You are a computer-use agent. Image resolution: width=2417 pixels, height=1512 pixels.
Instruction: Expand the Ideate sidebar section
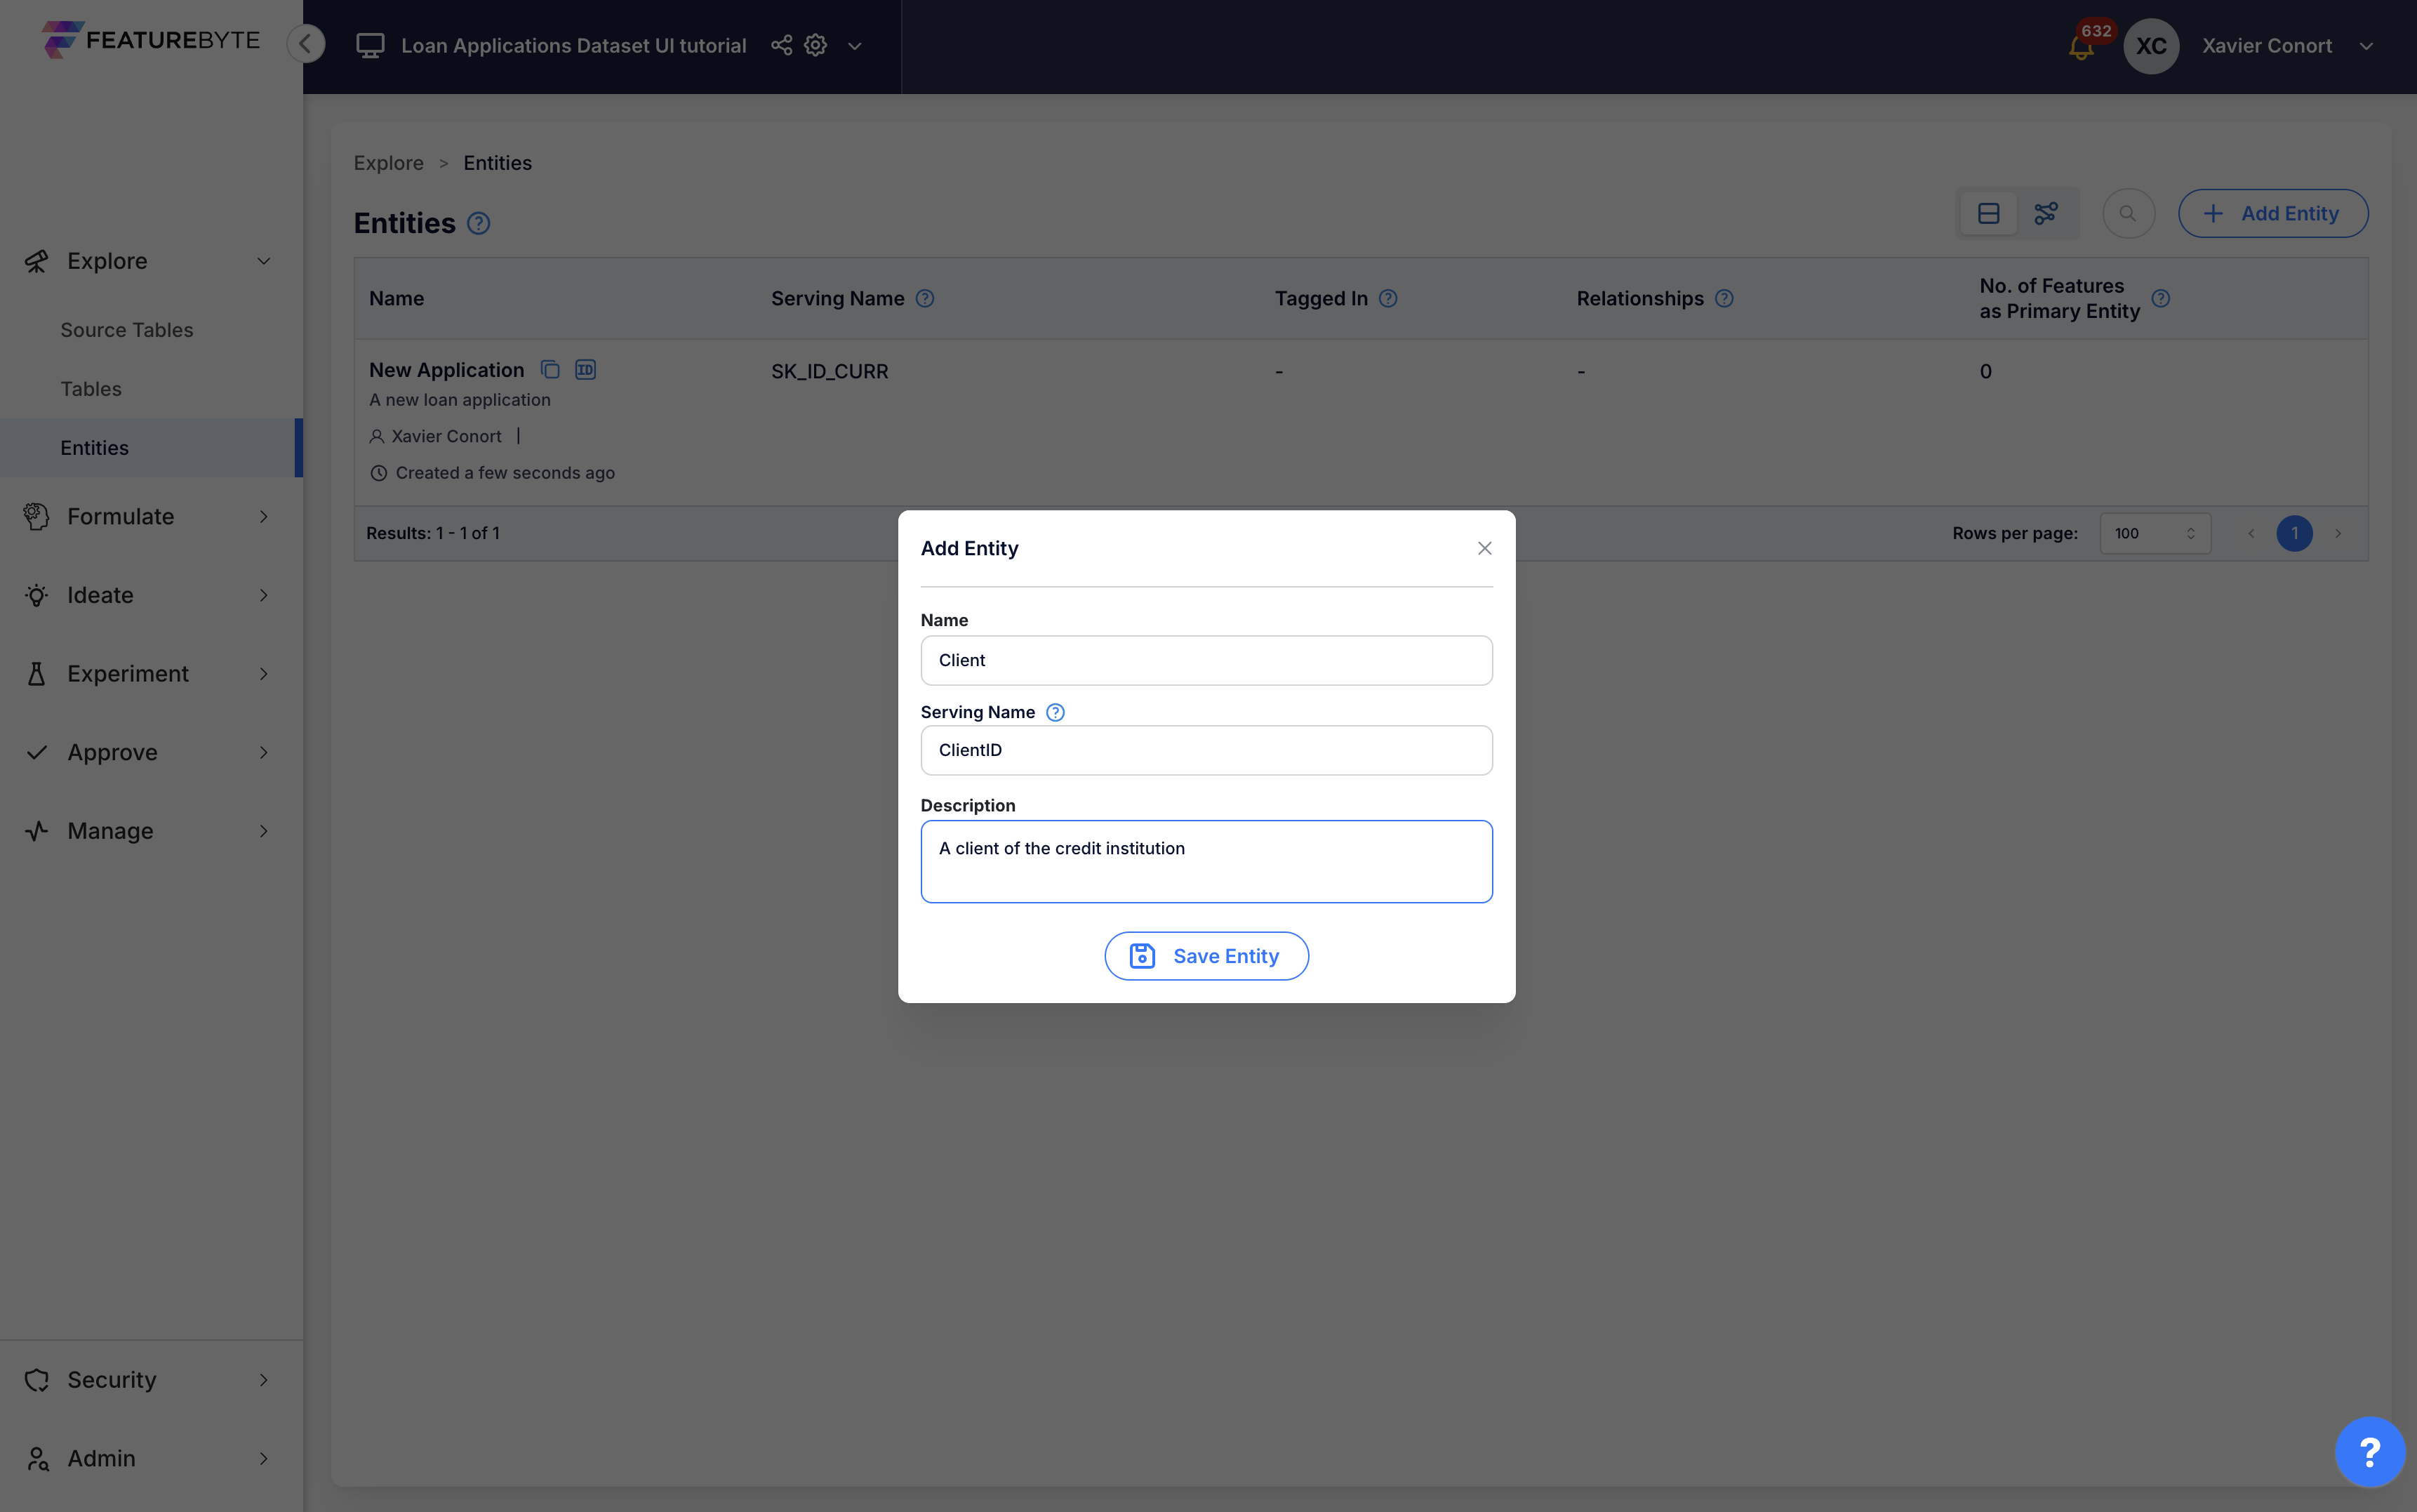pos(263,595)
